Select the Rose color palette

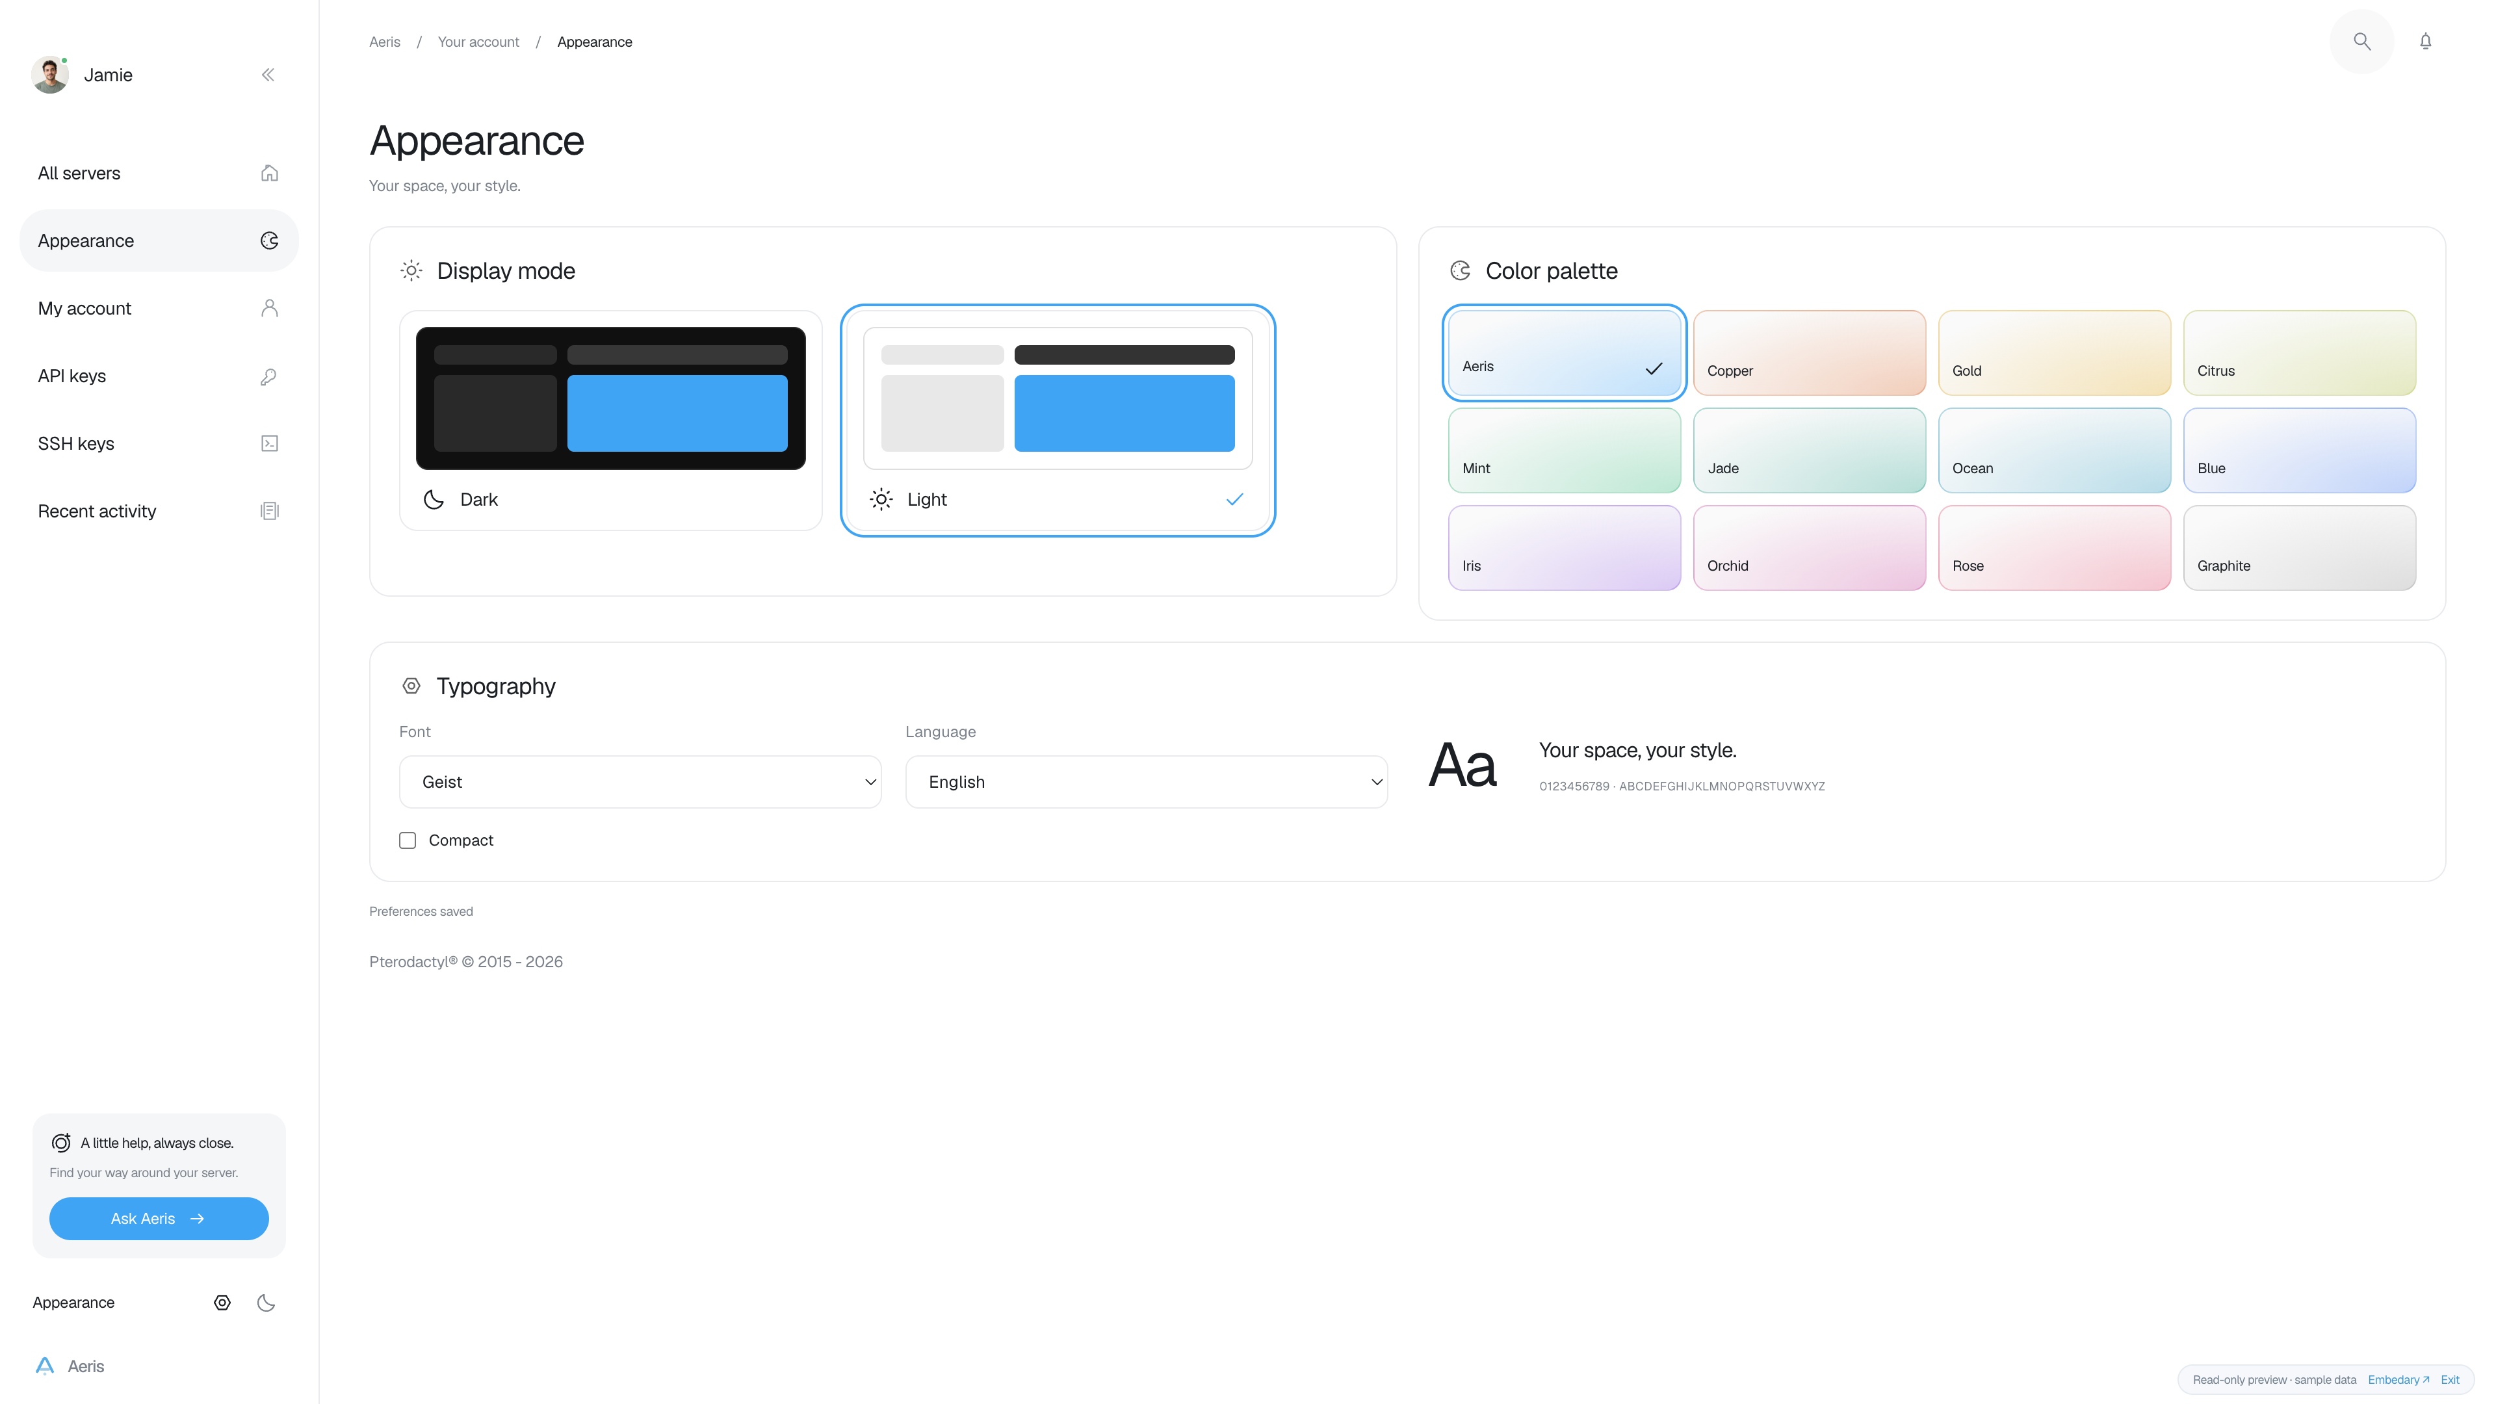(x=2054, y=547)
